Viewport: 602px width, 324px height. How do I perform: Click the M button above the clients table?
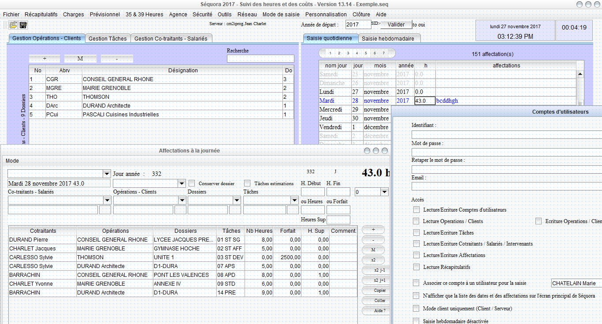pyautogui.click(x=80, y=59)
